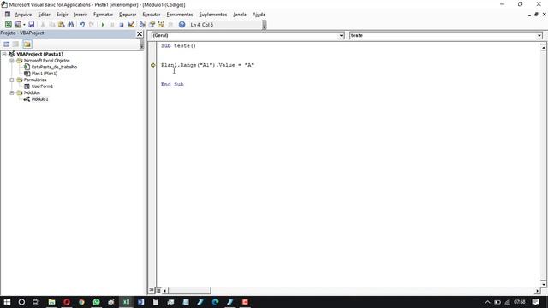The width and height of the screenshot is (548, 308).
Task: Click the Redo arrow icon
Action: 92,25
